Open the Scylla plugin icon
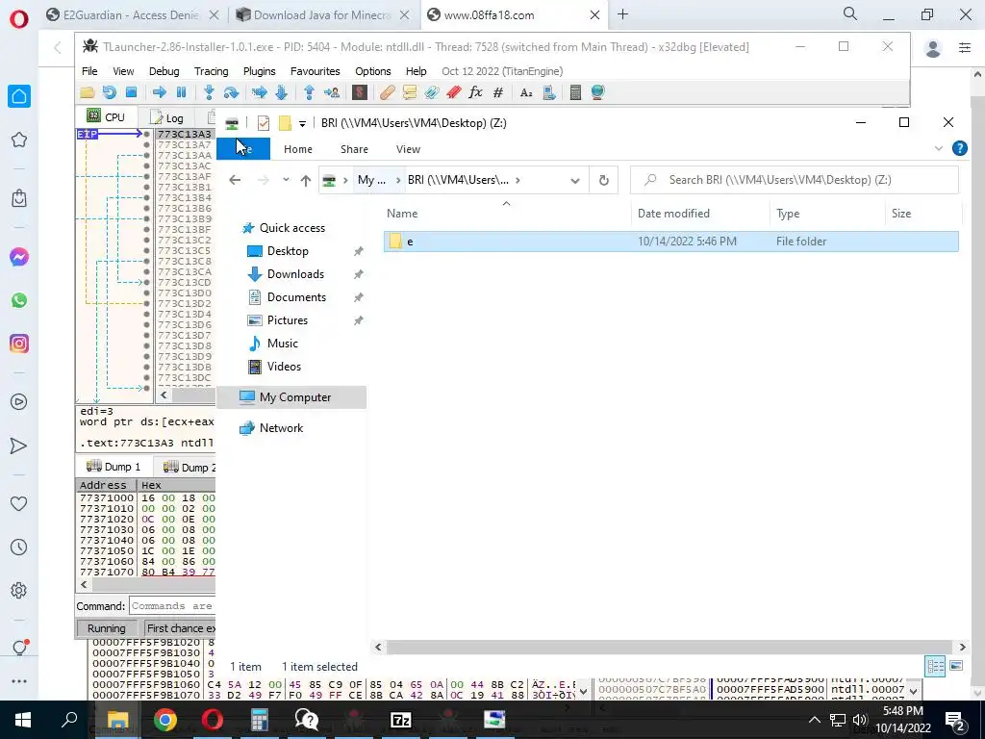This screenshot has height=739, width=985. [360, 93]
